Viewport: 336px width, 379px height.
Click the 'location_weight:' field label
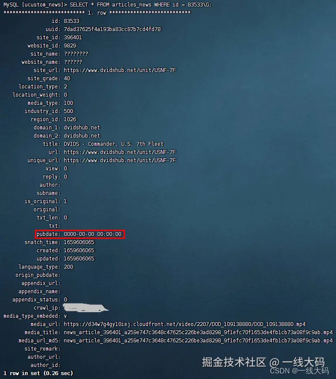tap(37, 95)
